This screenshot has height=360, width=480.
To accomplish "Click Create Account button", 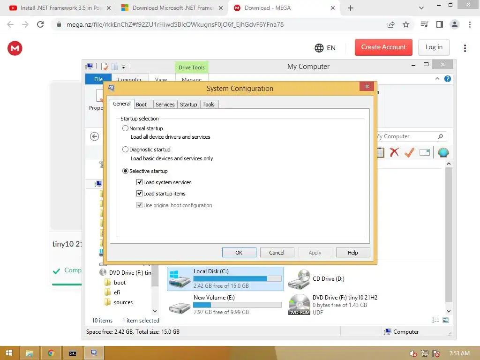I will click(x=383, y=47).
